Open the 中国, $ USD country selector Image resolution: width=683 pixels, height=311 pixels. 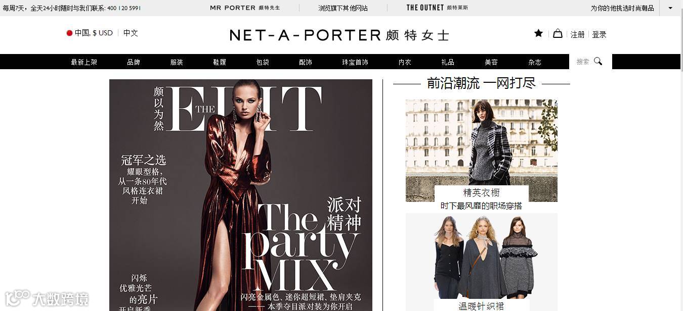(x=90, y=33)
